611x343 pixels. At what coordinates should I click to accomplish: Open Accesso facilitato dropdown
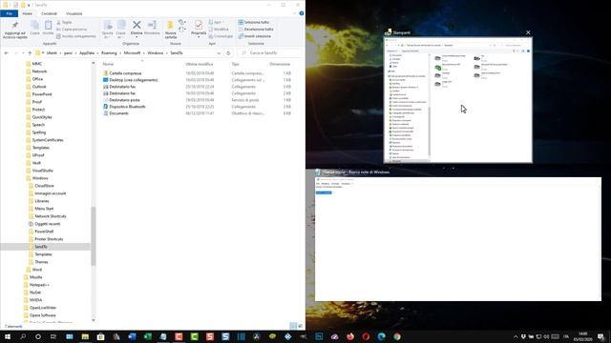pyautogui.click(x=182, y=30)
